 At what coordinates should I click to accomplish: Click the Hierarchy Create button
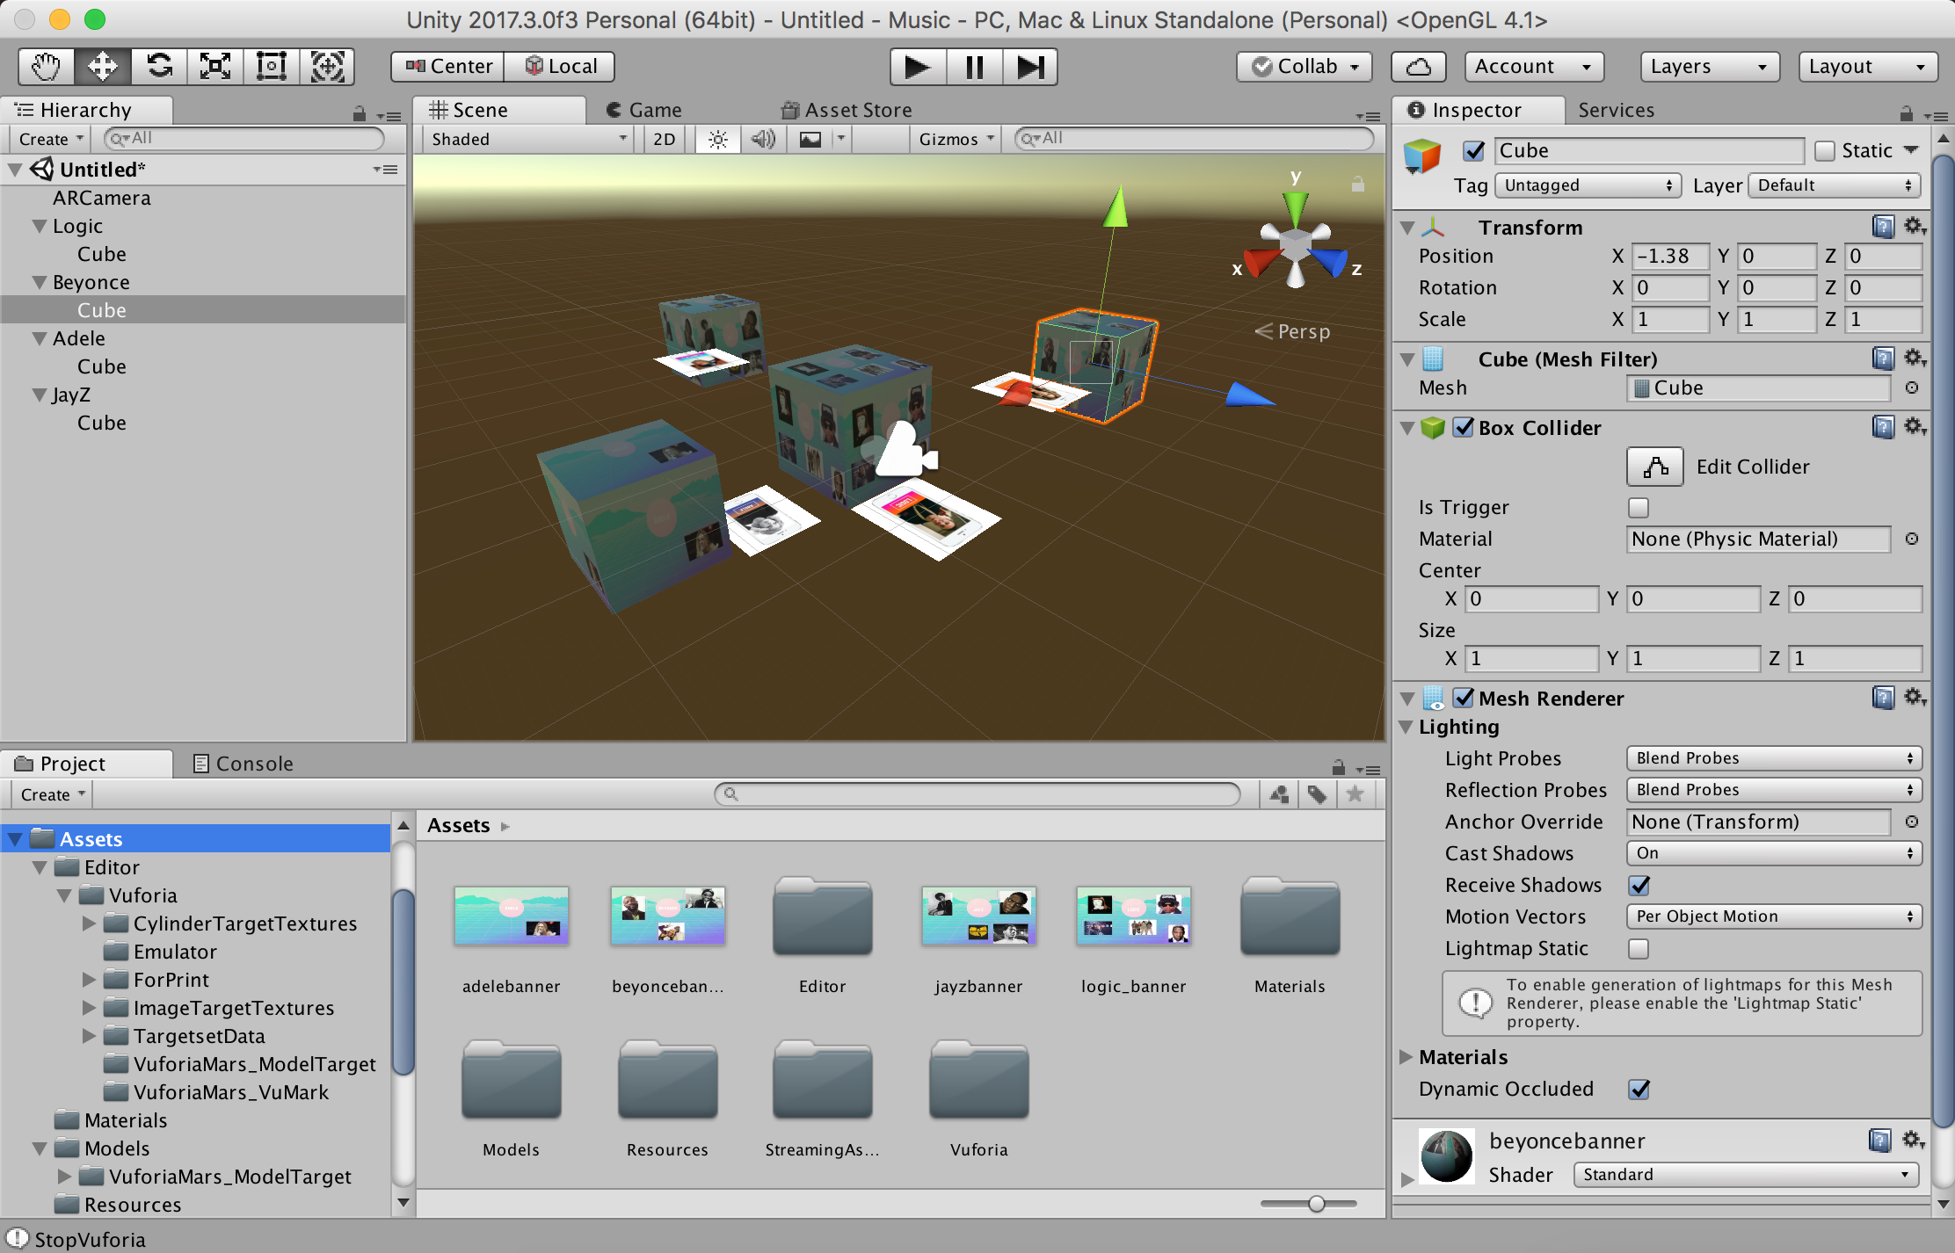click(50, 139)
